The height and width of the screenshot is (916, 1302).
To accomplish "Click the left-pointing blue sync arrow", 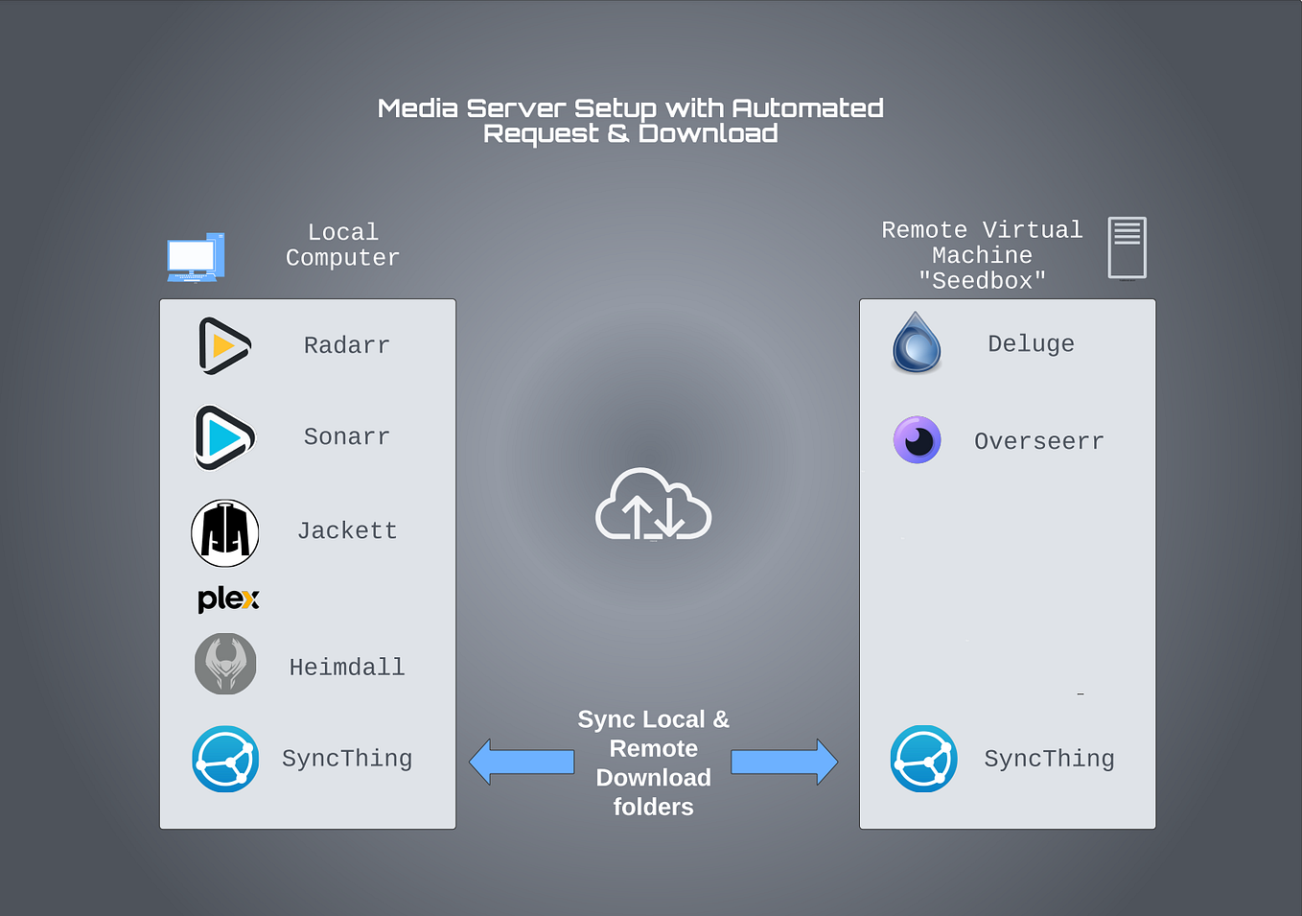I will pyautogui.click(x=523, y=761).
